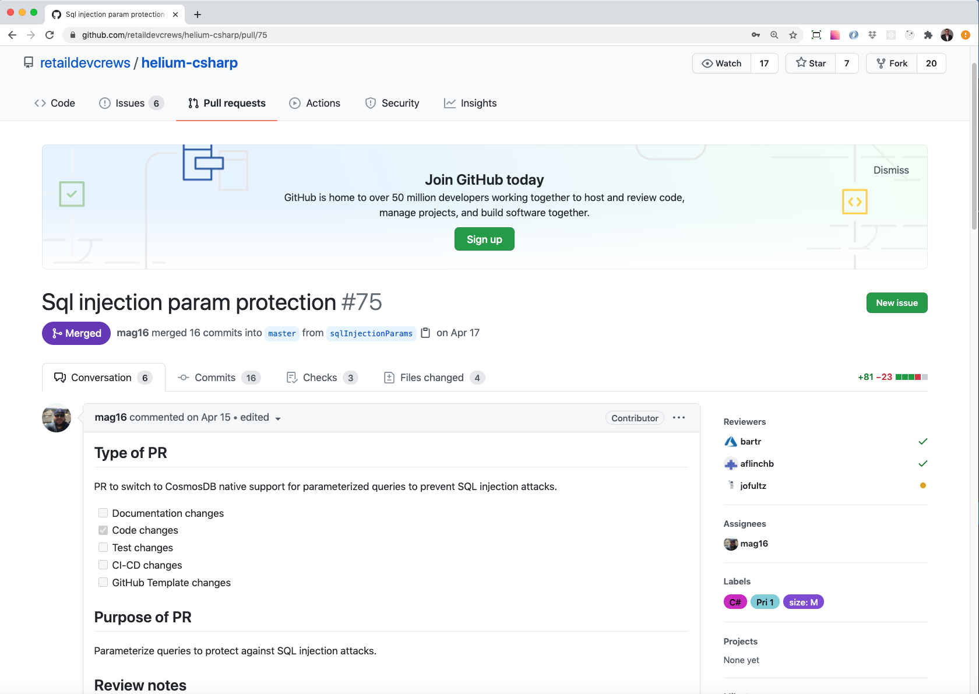979x694 pixels.
Task: Click the browser reload icon
Action: click(x=50, y=35)
